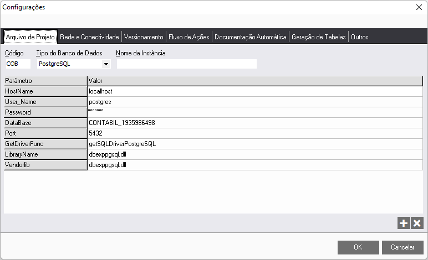428x260 pixels.
Task: Click the plus icon to add parameter
Action: click(x=404, y=223)
